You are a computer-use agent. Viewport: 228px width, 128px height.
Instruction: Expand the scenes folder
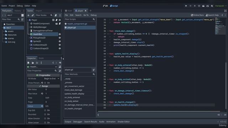coord(4,38)
